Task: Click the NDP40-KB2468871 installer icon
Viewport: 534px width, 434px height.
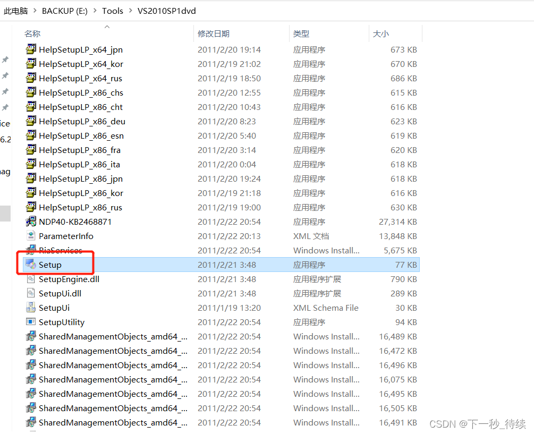Action: (31, 222)
